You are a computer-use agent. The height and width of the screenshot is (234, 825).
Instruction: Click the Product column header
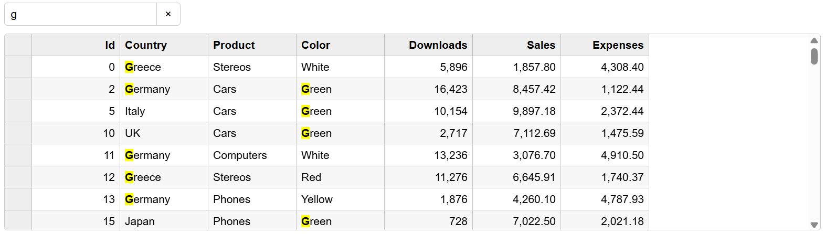point(252,45)
